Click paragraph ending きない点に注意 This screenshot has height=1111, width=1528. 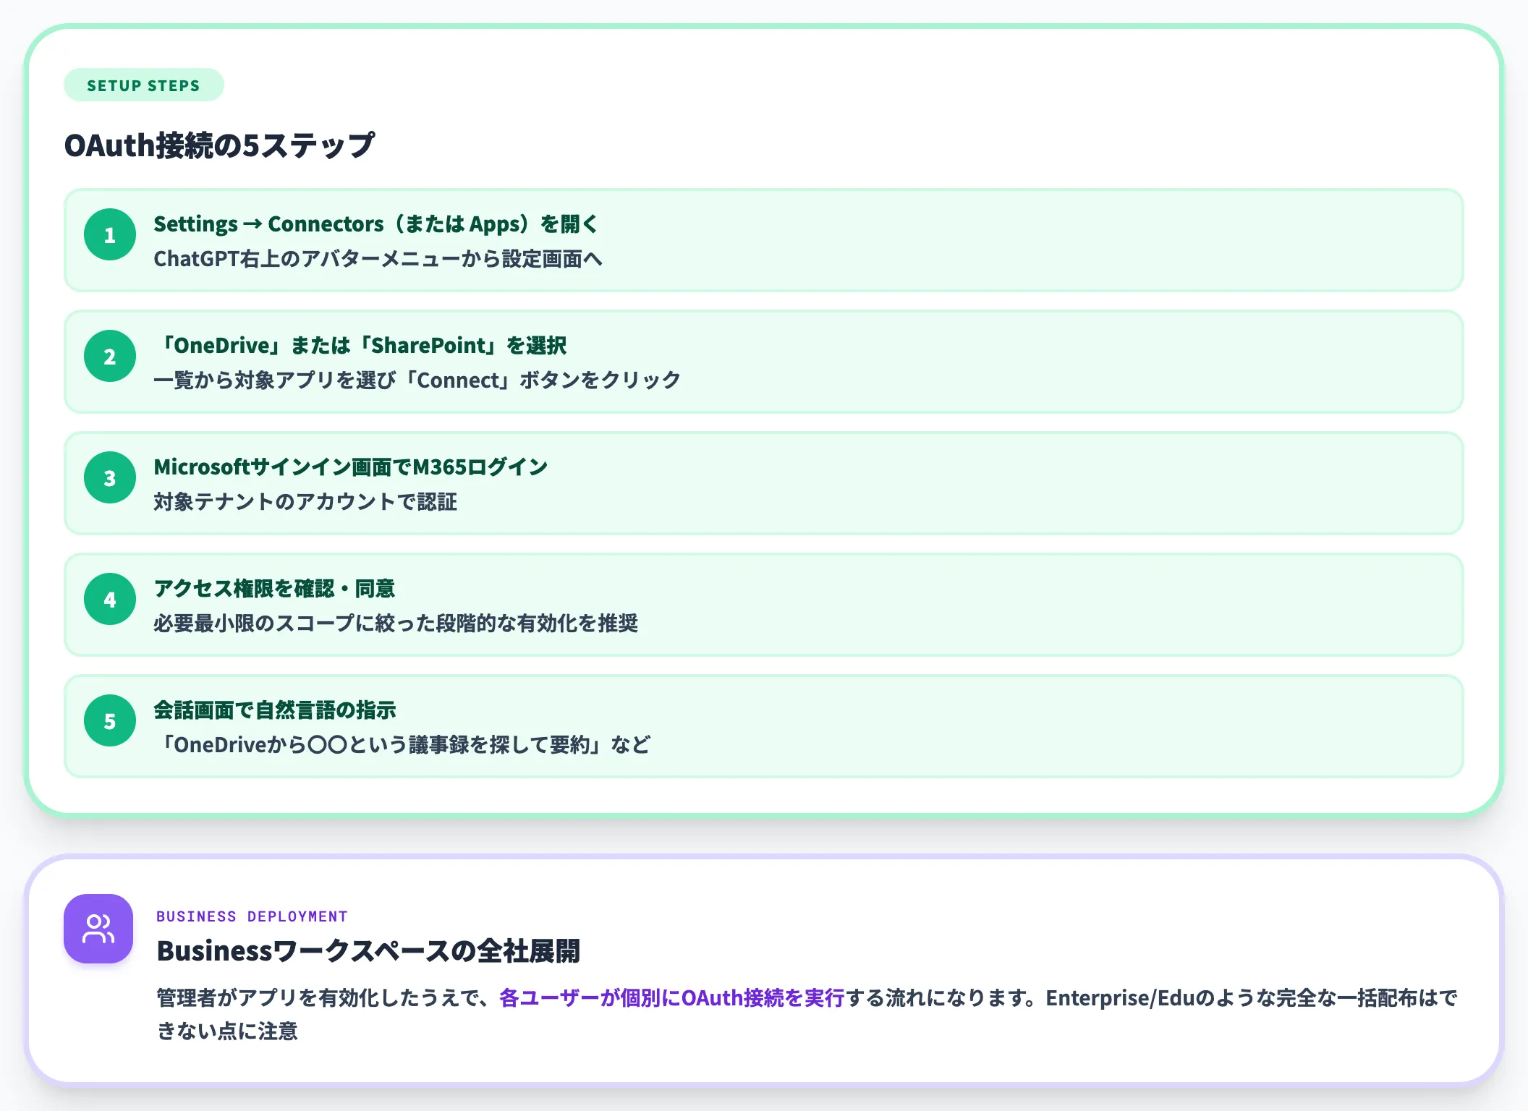pos(807,1014)
